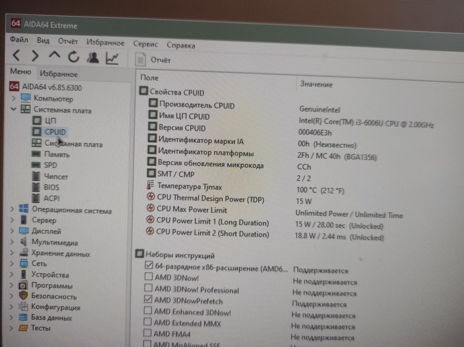Expand the Мультимедиа tree node
The image size is (464, 347).
click(x=12, y=242)
